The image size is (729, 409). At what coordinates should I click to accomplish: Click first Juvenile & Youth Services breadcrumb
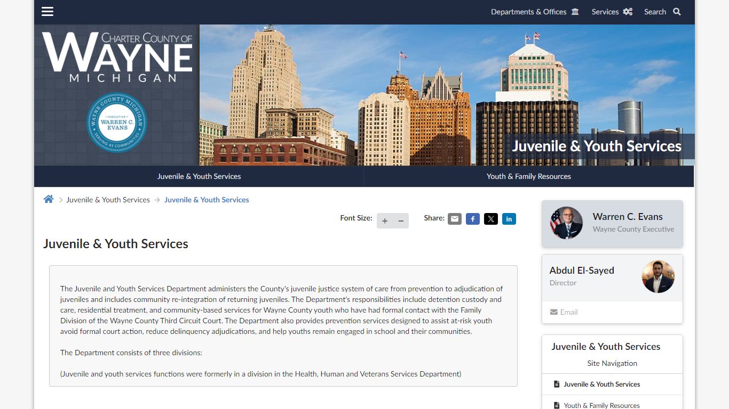point(108,200)
